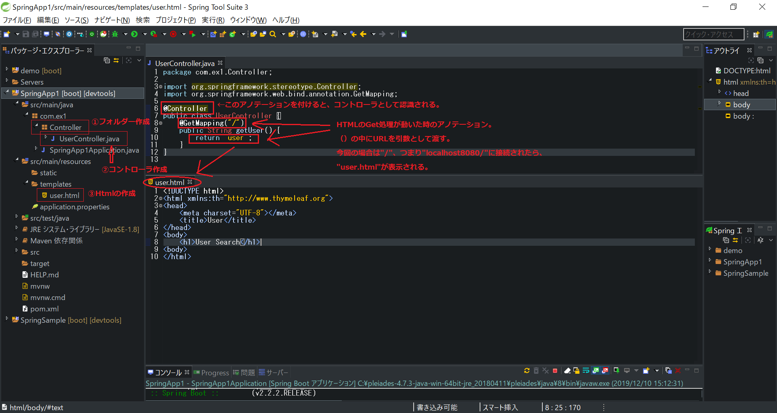Click the Back navigation arrow

coord(363,34)
